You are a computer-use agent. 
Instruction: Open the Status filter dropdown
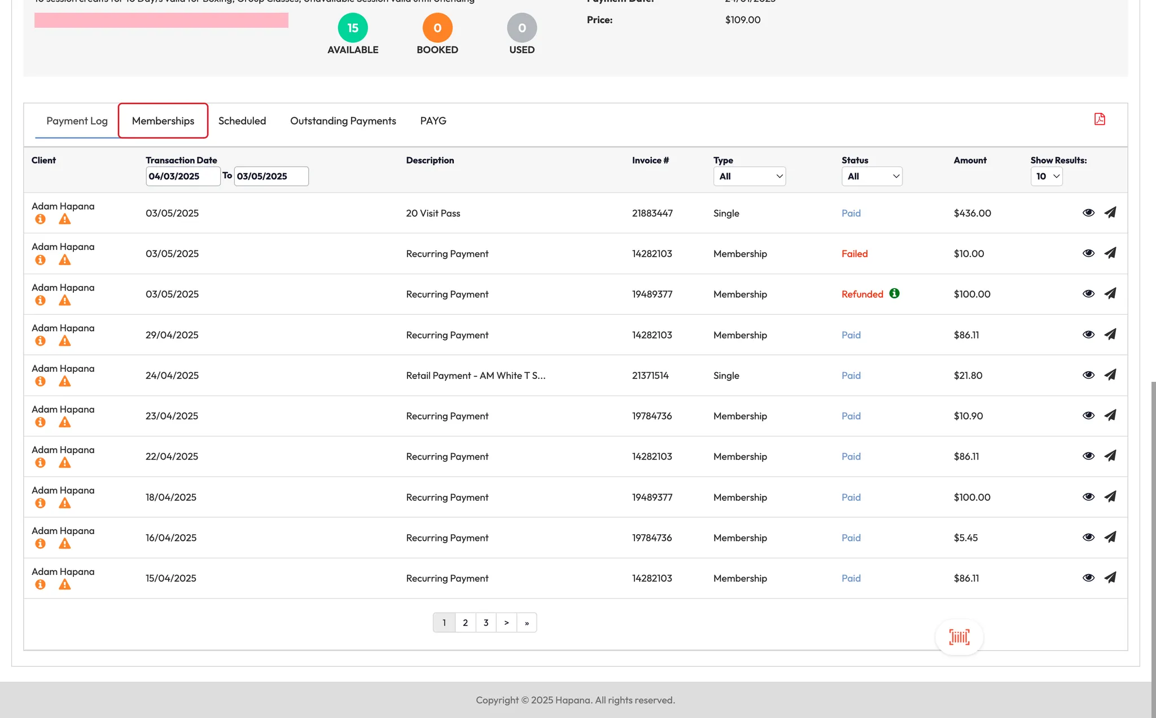point(872,177)
